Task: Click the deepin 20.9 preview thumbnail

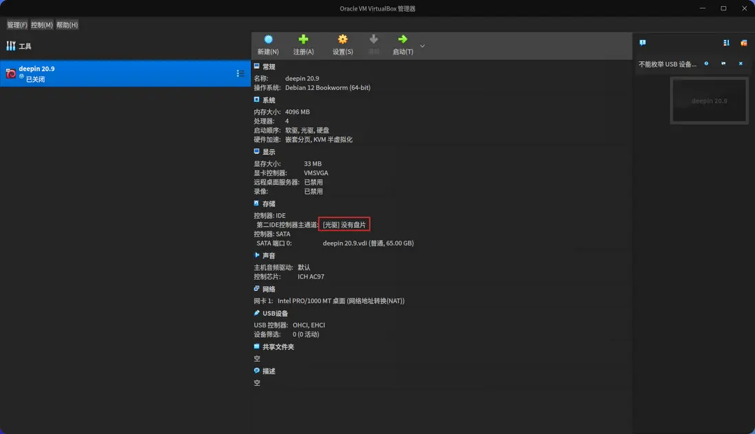Action: pyautogui.click(x=709, y=100)
